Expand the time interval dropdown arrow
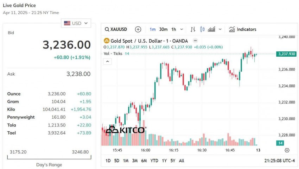This screenshot has width=299, height=169. tap(182, 29)
